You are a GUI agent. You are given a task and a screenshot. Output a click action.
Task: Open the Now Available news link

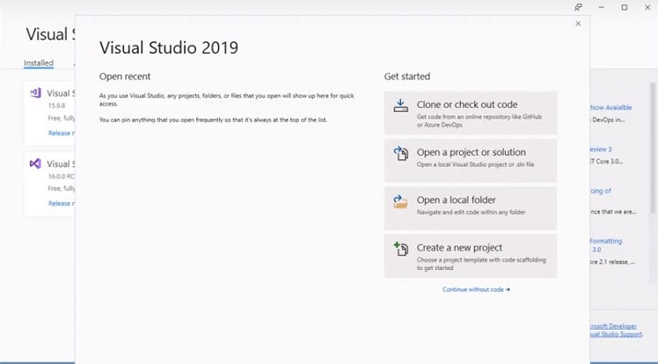(611, 107)
